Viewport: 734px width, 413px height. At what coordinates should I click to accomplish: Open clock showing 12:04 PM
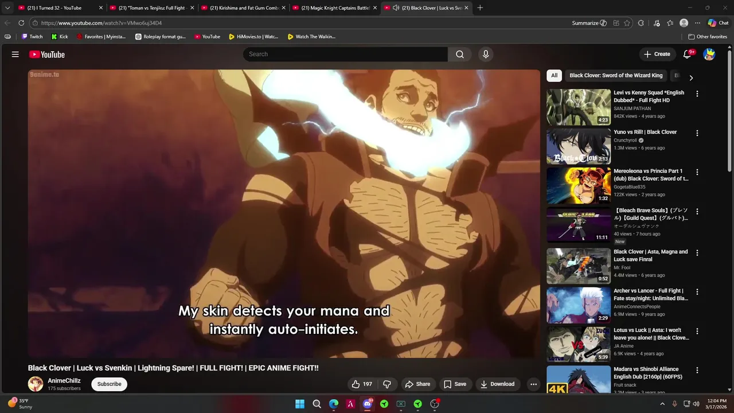pos(717,404)
